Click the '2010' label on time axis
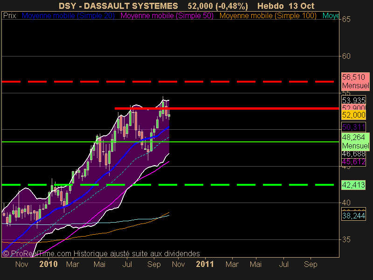This screenshot has width=373, height=280. point(48,264)
